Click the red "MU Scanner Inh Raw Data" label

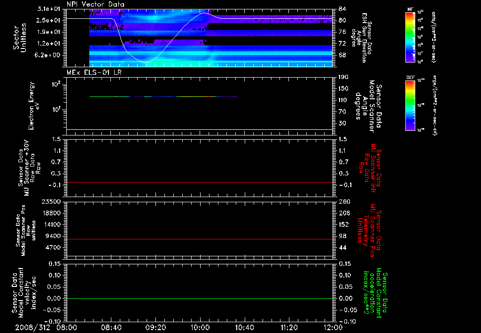pos(370,168)
